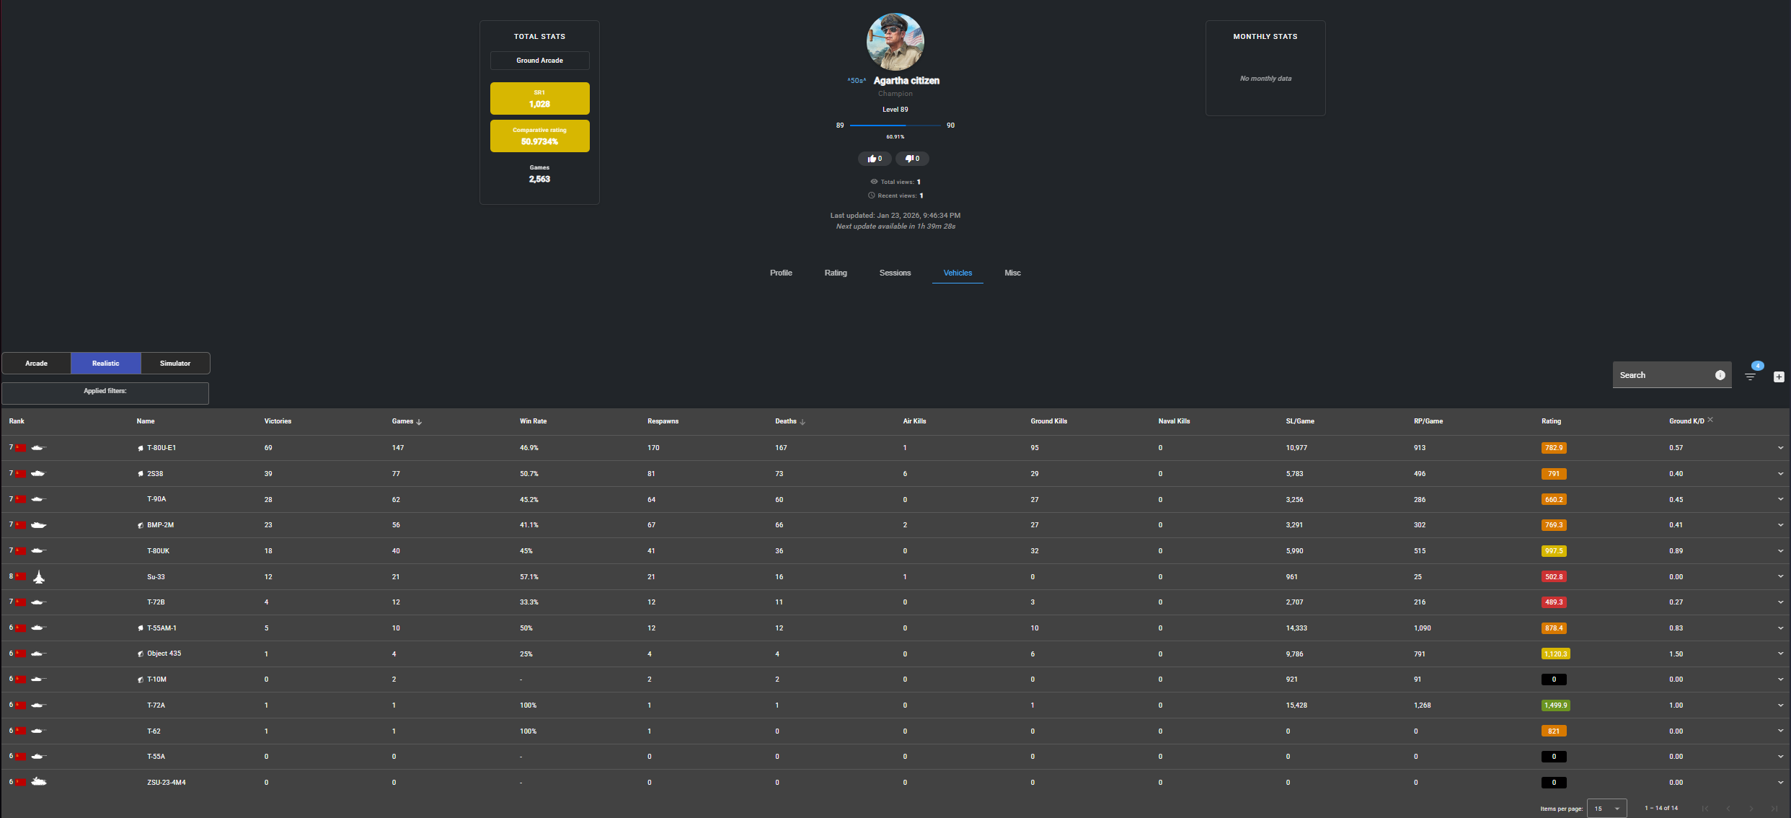This screenshot has width=1791, height=818.
Task: Switch to Arcade mode
Action: [36, 364]
